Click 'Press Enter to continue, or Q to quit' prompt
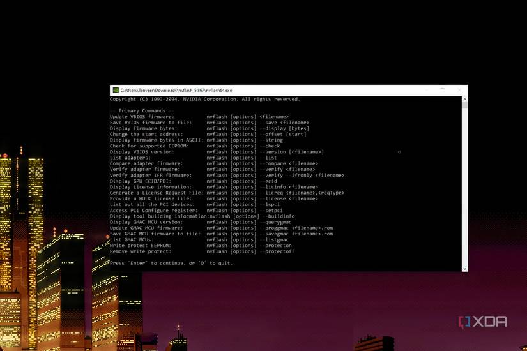 tap(171, 263)
